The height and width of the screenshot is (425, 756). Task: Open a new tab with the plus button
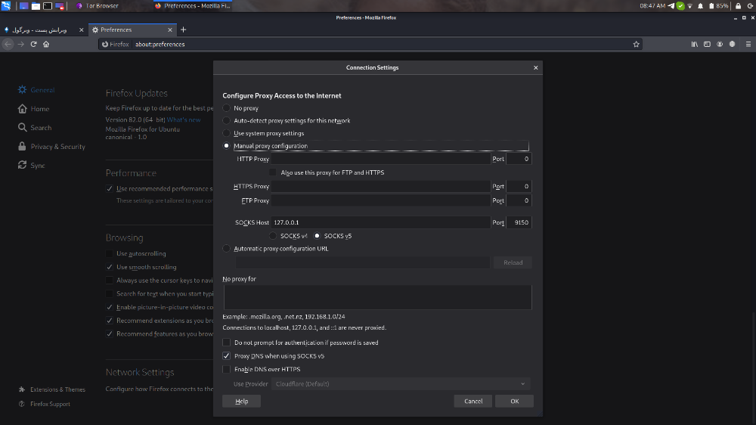point(183,29)
